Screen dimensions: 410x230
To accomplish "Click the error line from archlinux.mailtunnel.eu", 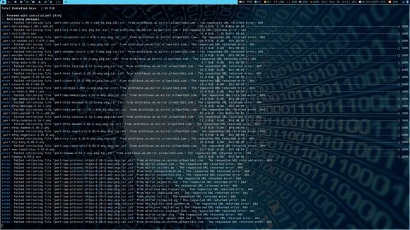I will [127, 189].
